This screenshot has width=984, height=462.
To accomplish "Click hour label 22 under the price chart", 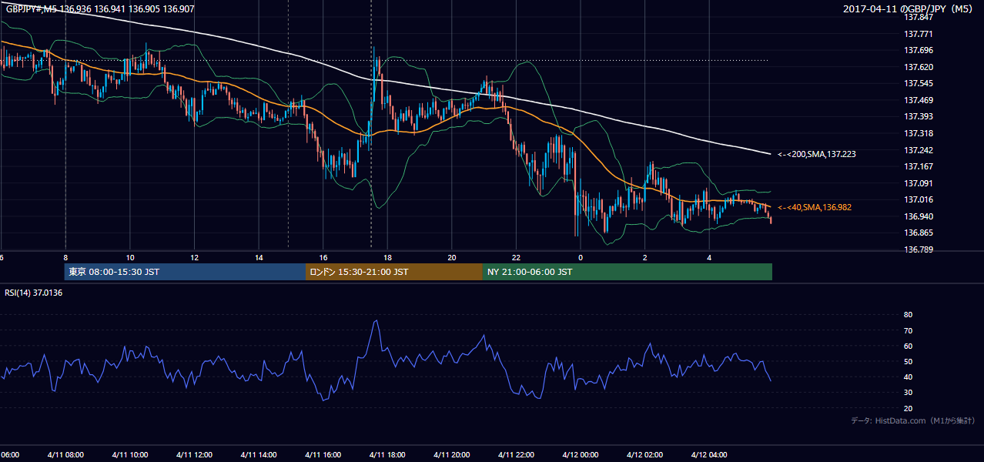I will coord(516,257).
